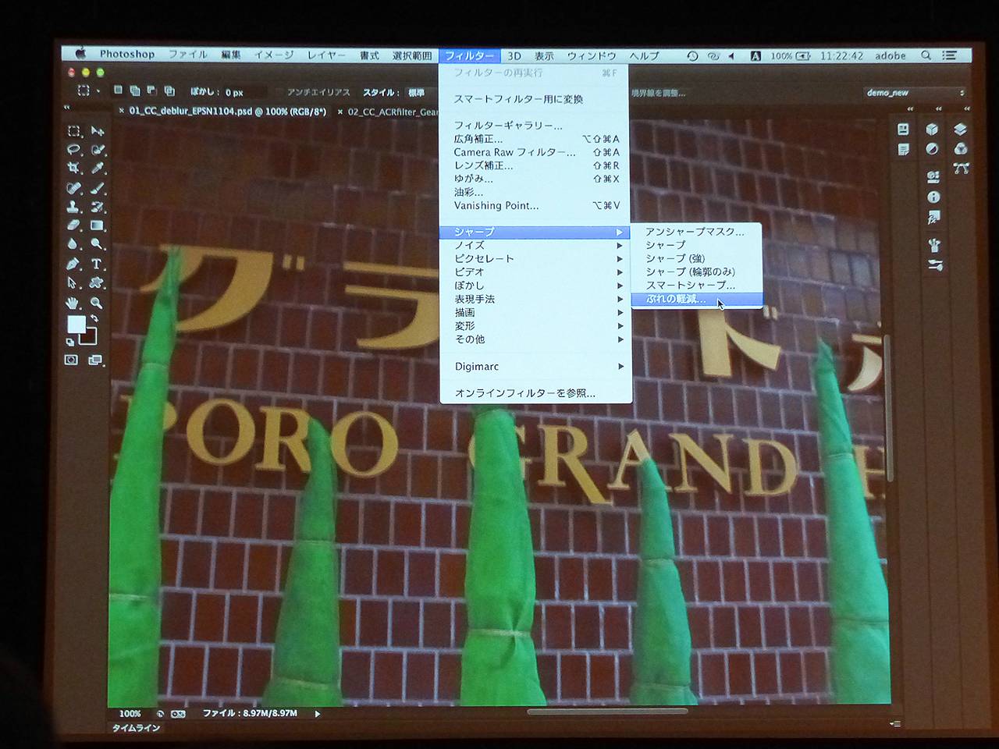Viewport: 999px width, 749px height.
Task: Select the Move tool
Action: 98,131
